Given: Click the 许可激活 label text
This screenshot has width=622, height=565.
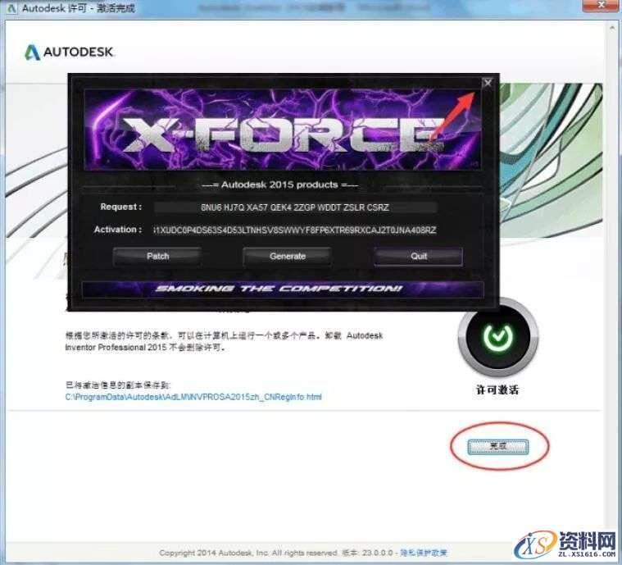Looking at the screenshot, I should click(497, 390).
